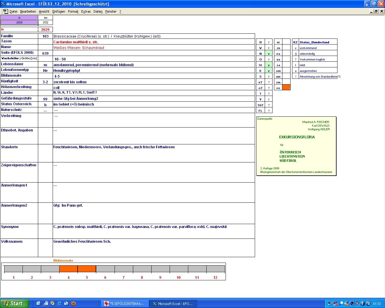
Task: Click the grey month 6 bar segment
Action: pyautogui.click(x=105, y=269)
